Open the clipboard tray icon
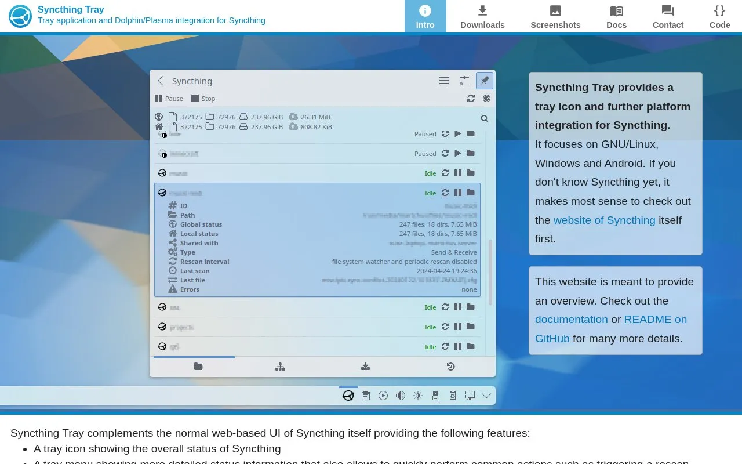Screen dimensions: 742x464 (366, 396)
